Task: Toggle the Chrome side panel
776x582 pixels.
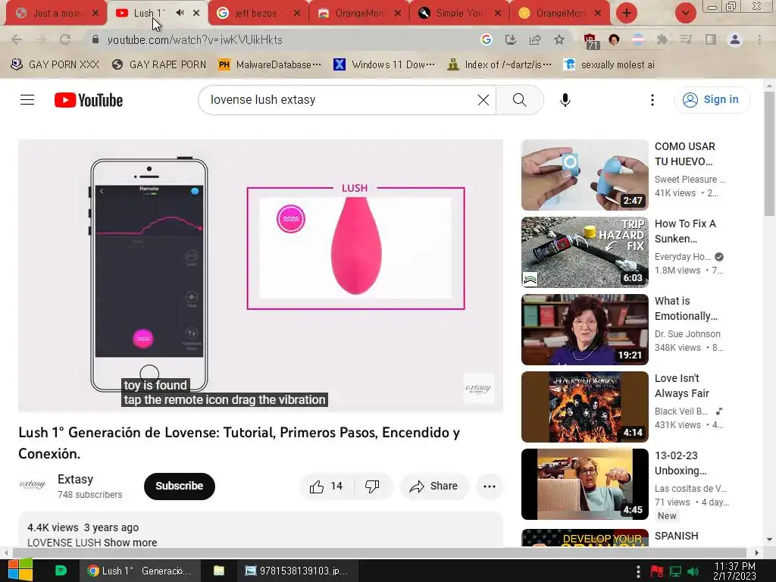Action: pyautogui.click(x=710, y=39)
